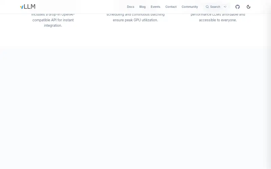The width and height of the screenshot is (271, 169).
Task: Click the word "integration."
Action: click(53, 26)
